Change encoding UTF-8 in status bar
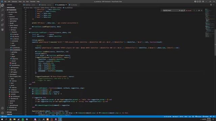The image size is (216, 121). pyautogui.click(x=181, y=117)
